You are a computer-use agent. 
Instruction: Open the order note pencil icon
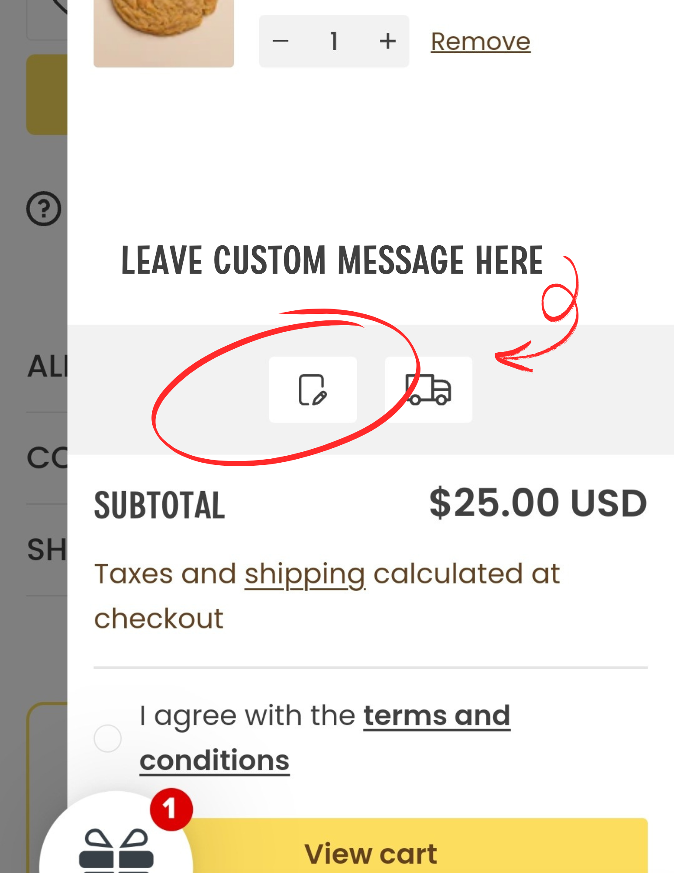(312, 390)
